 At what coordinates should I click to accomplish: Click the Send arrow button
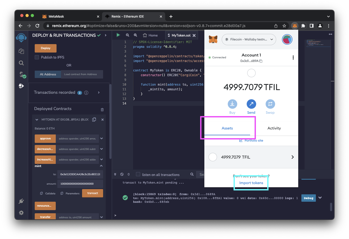(251, 104)
